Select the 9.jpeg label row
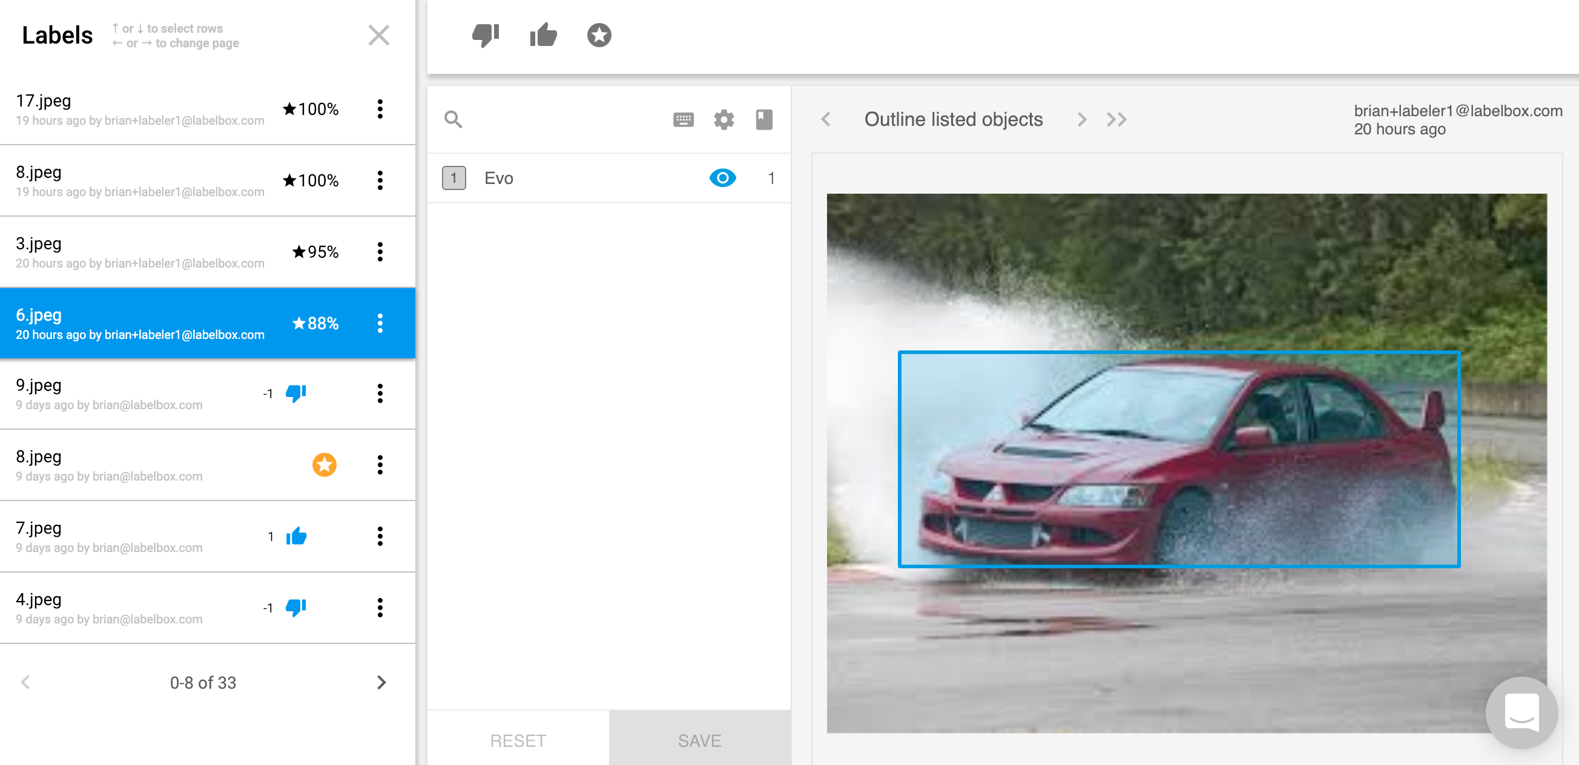 207,393
